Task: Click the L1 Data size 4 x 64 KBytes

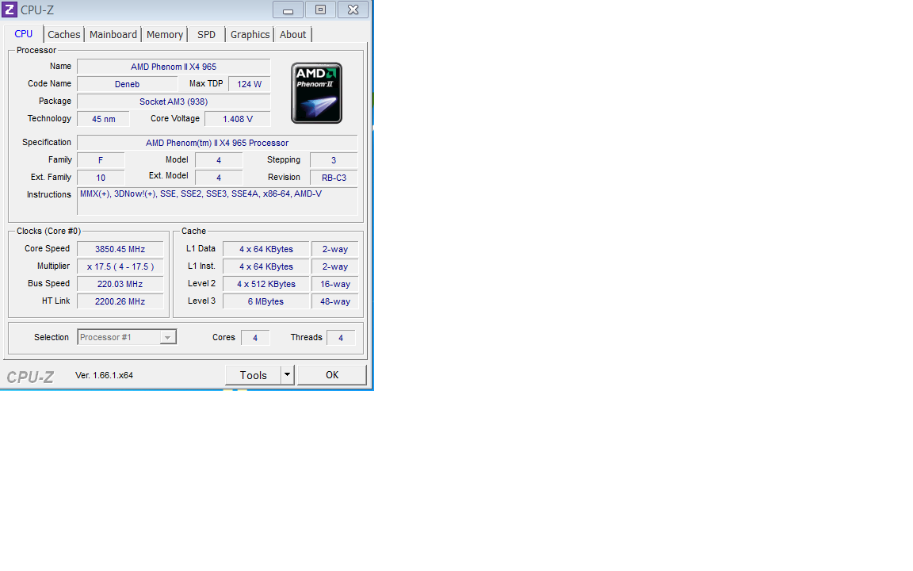Action: 266,249
